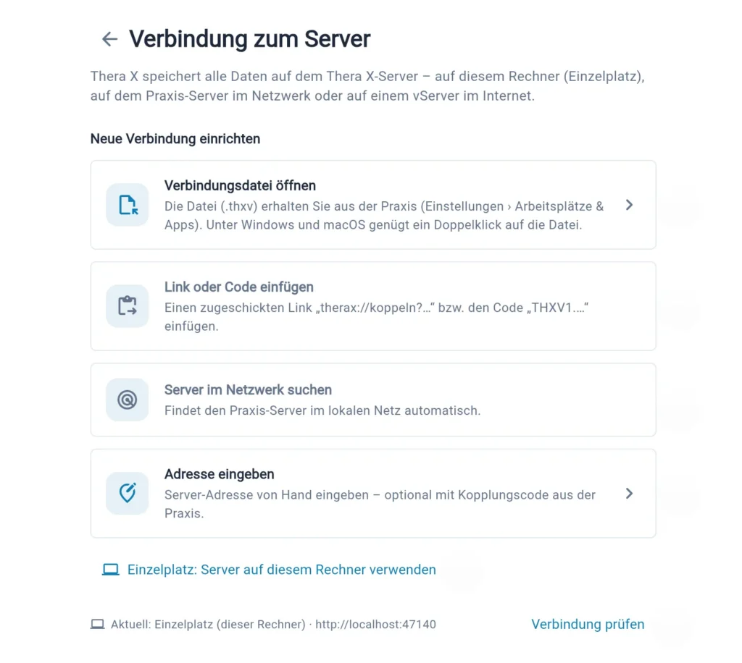742x663 pixels.
Task: Click the Verbindung zum Server heading
Action: (249, 39)
